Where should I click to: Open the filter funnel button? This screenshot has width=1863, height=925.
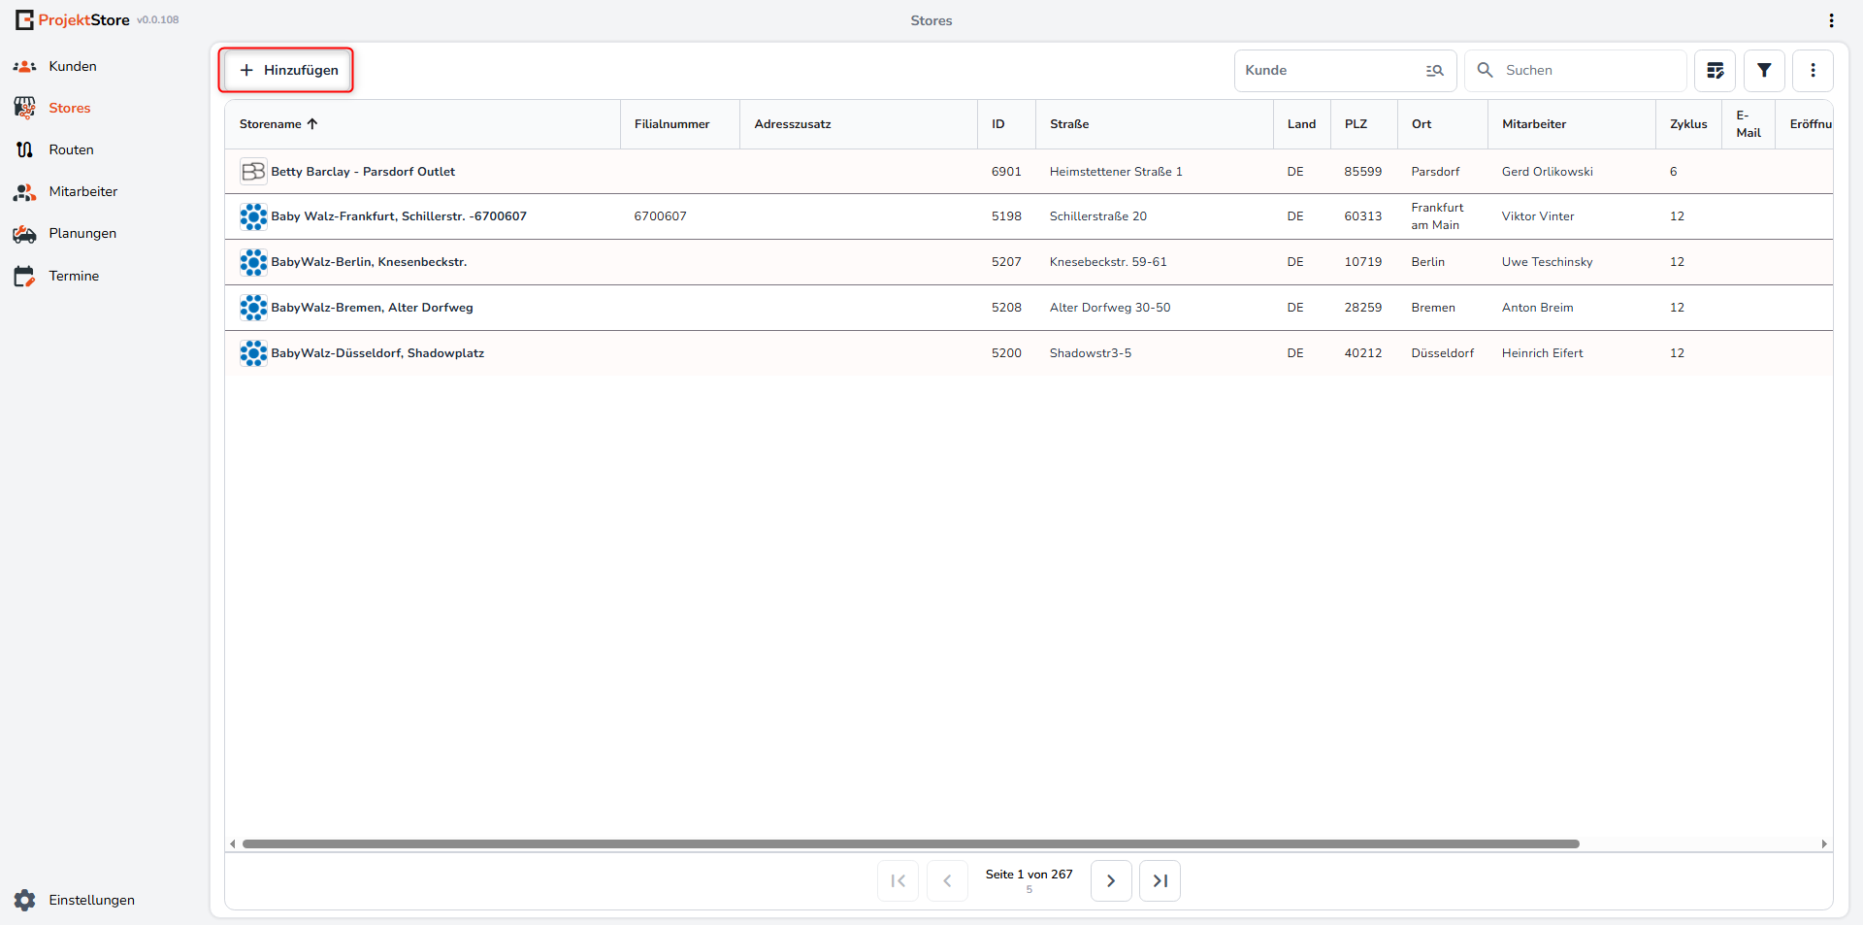(x=1764, y=70)
